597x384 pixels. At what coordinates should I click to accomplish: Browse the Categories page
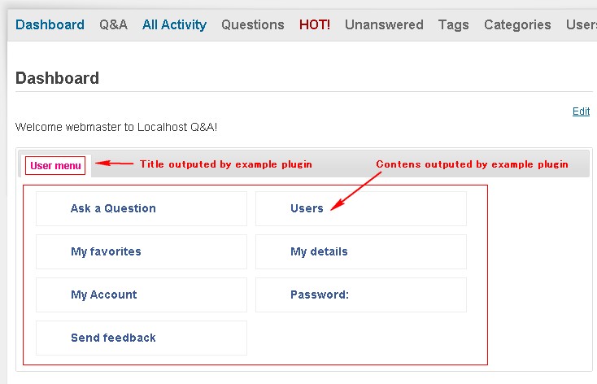point(517,24)
